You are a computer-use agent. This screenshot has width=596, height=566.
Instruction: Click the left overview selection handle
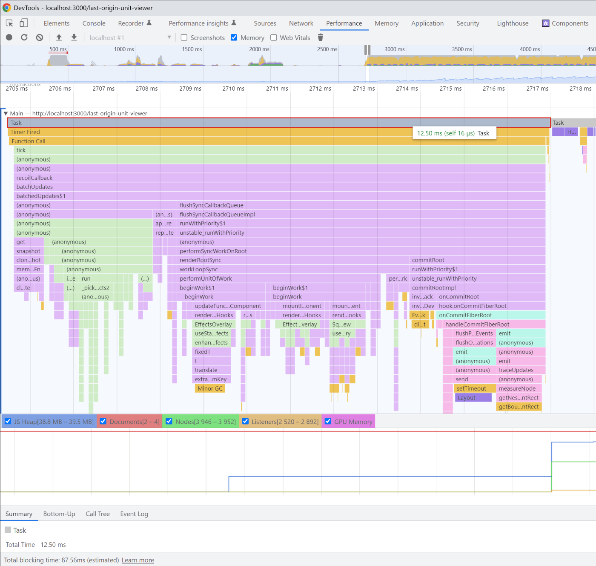point(366,50)
